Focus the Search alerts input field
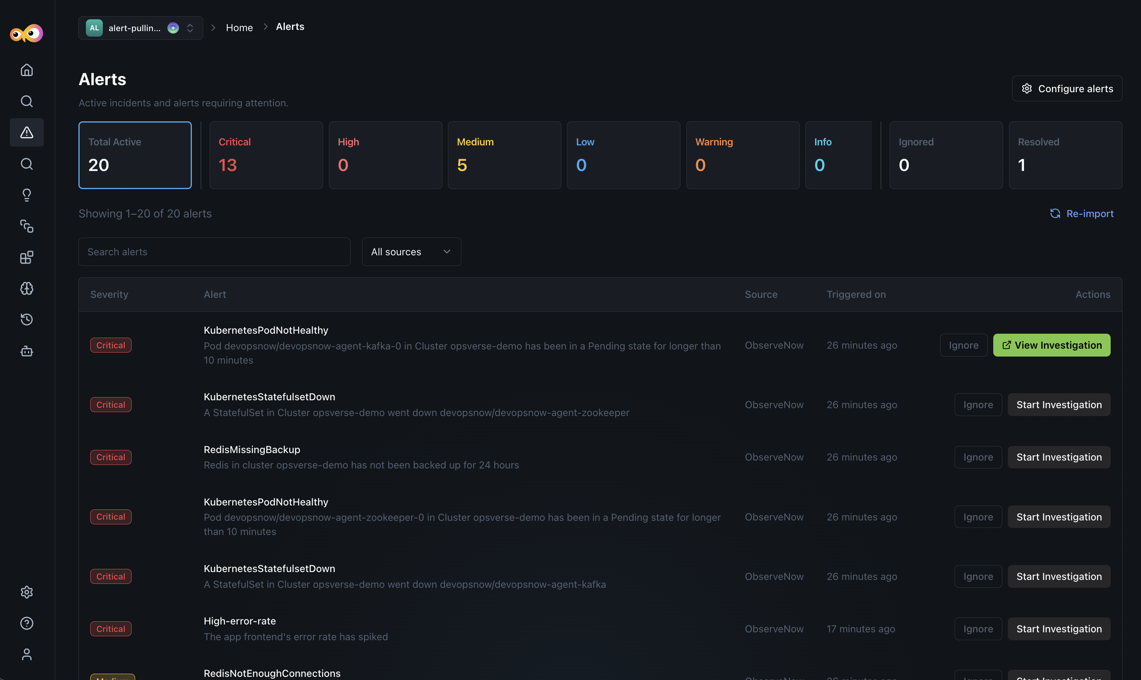Screen dimensions: 1141x680 [214, 252]
